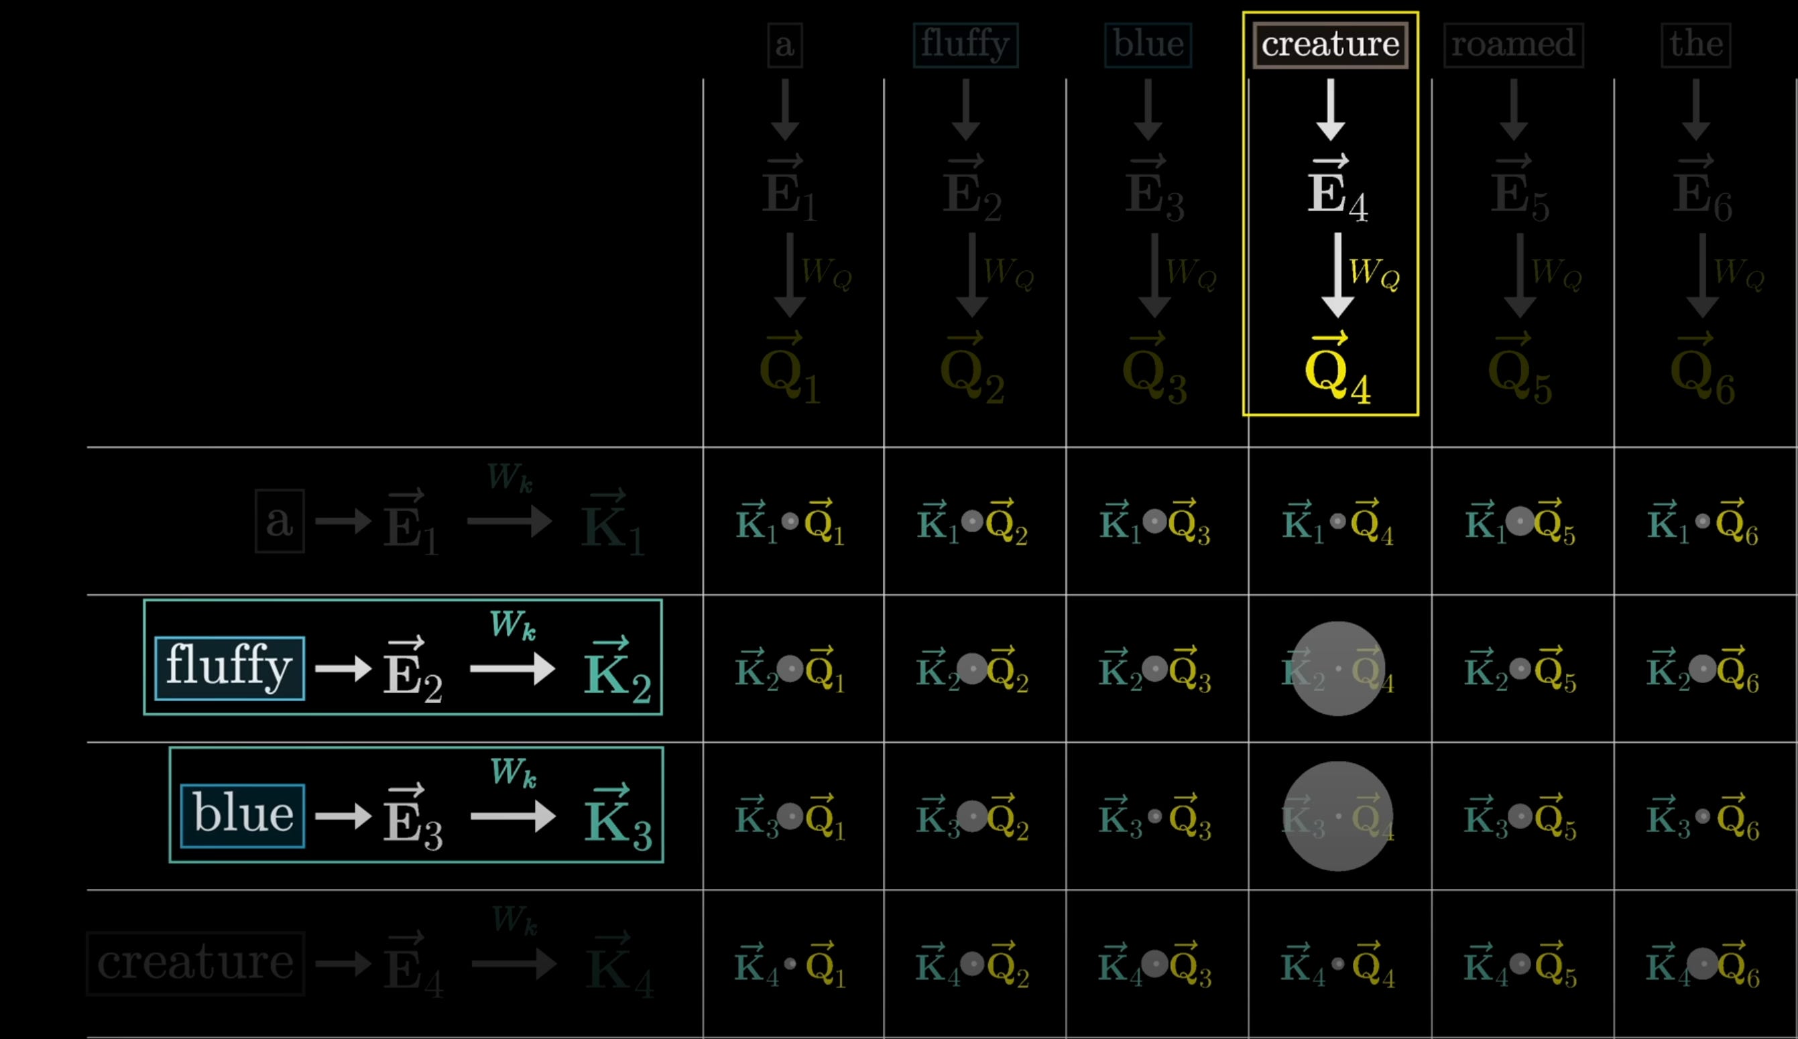Click the dimmed 'roamed' token at top
This screenshot has height=1039, width=1798.
pos(1513,45)
